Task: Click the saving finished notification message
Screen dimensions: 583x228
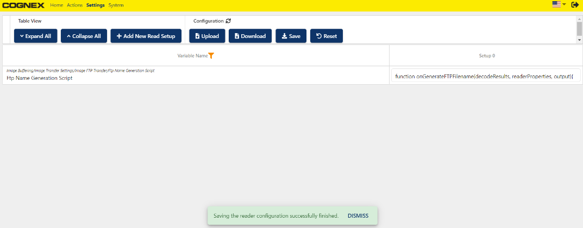Action: pyautogui.click(x=276, y=216)
